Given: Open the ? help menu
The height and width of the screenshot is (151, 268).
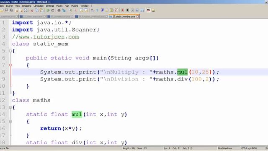Looking at the screenshot, I should [91, 6].
